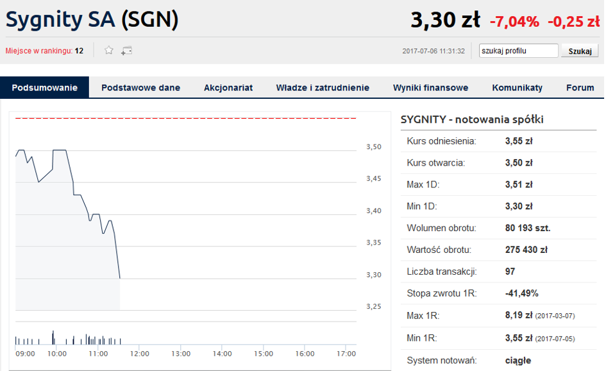The image size is (606, 371).
Task: Click Max 1D value 3,51 zł
Action: click(519, 184)
